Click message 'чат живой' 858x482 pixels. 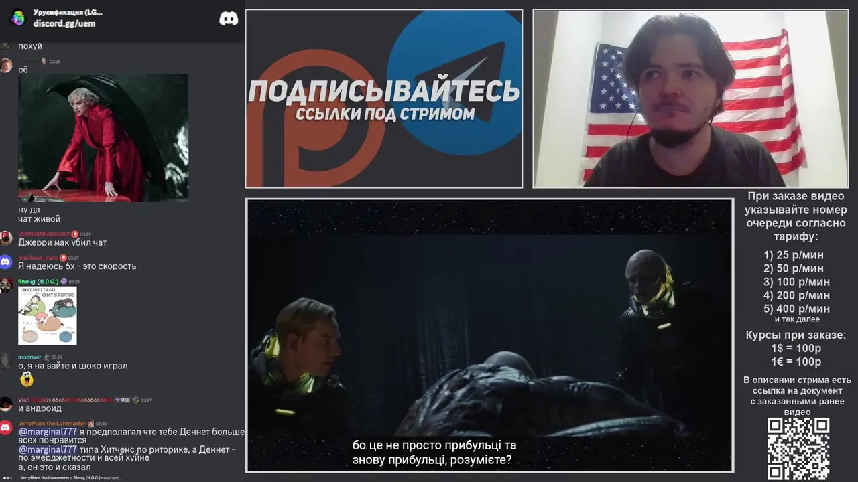point(39,219)
